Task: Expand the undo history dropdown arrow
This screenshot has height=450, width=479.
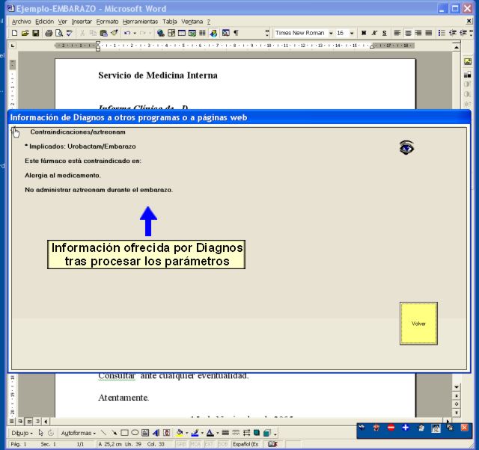Action: coord(135,33)
